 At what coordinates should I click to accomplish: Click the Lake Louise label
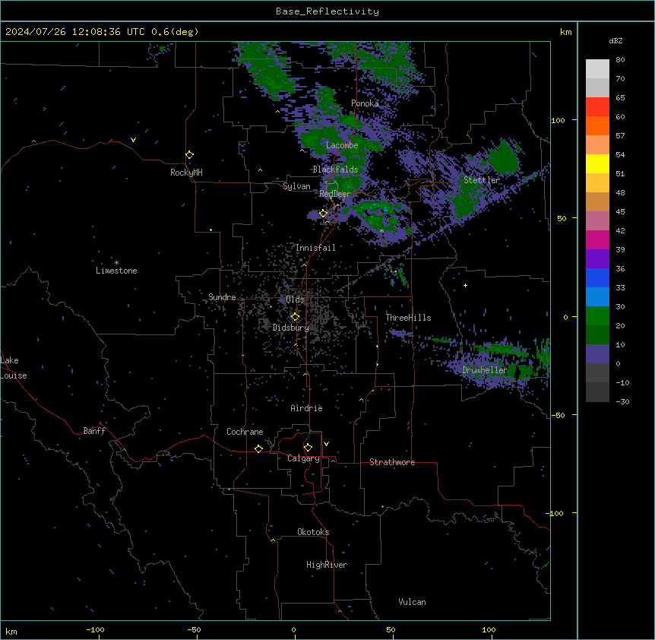tap(14, 368)
